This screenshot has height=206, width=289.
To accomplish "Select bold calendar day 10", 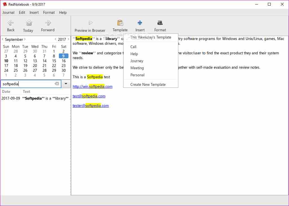I will click(6, 61).
